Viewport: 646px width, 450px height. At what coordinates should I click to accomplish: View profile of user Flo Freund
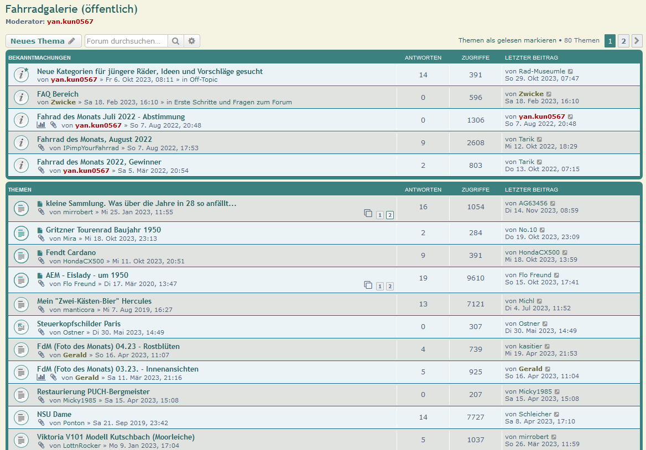point(79,284)
